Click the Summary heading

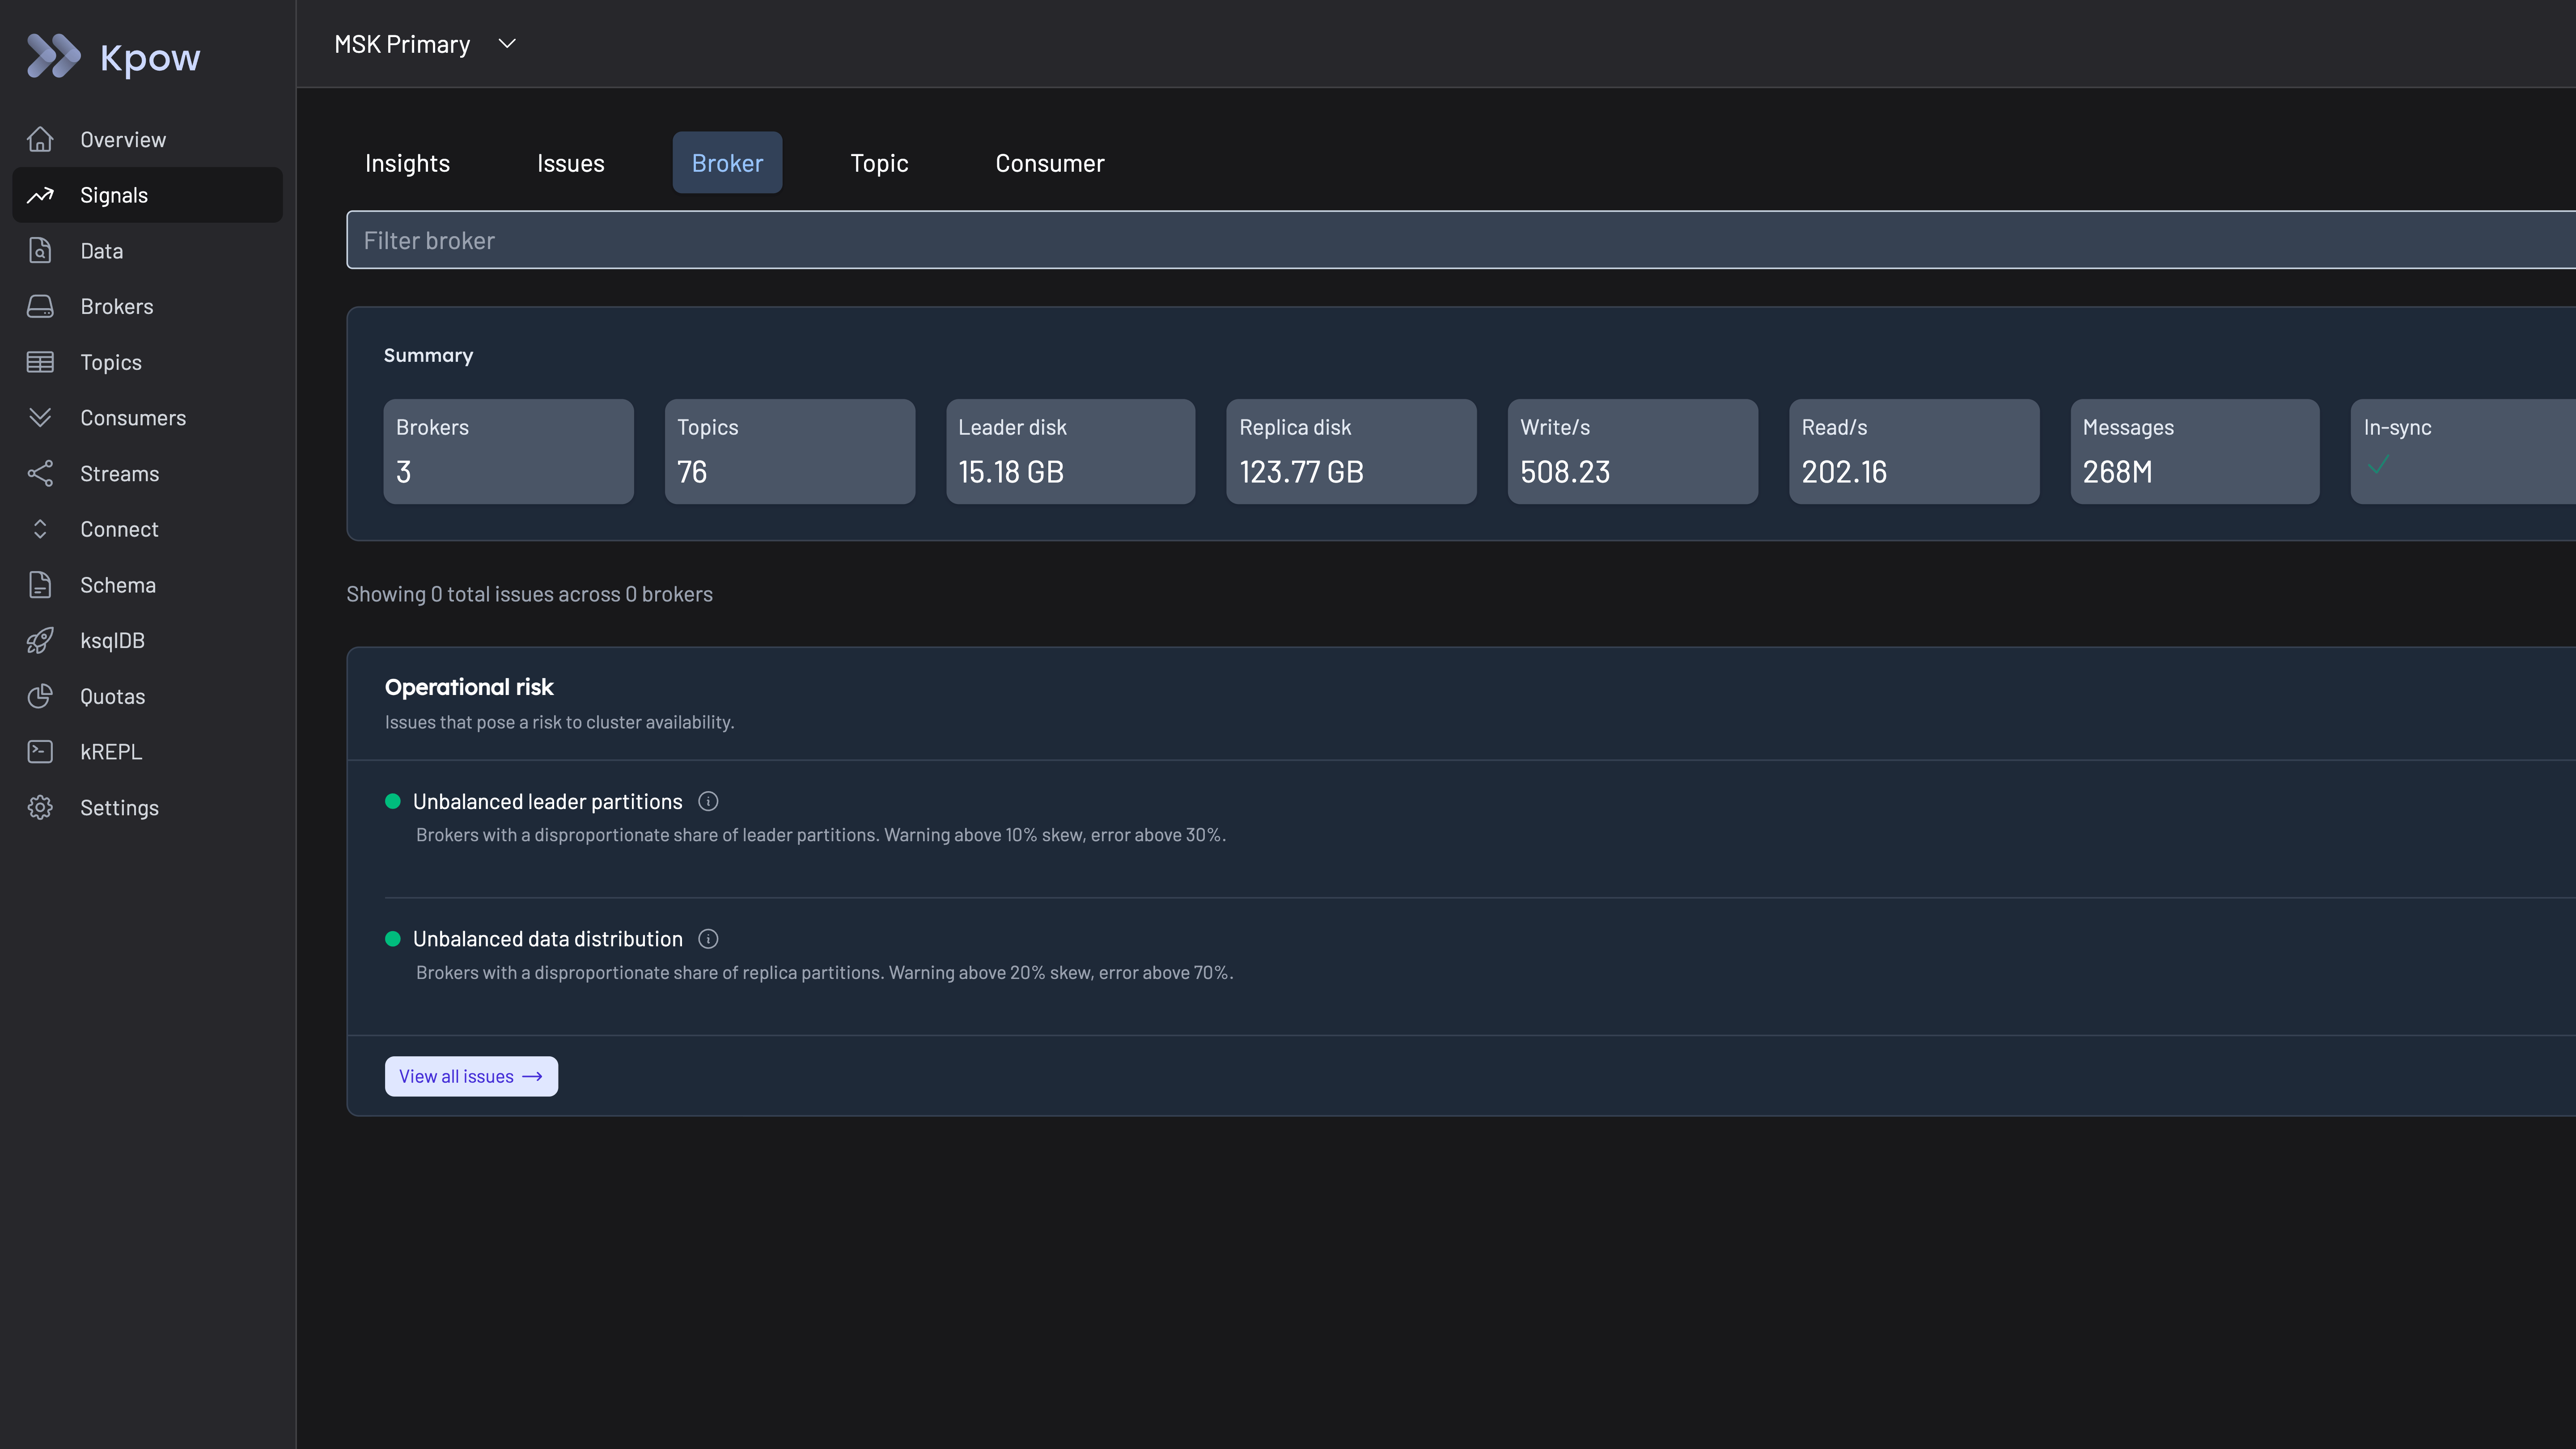(x=428, y=355)
